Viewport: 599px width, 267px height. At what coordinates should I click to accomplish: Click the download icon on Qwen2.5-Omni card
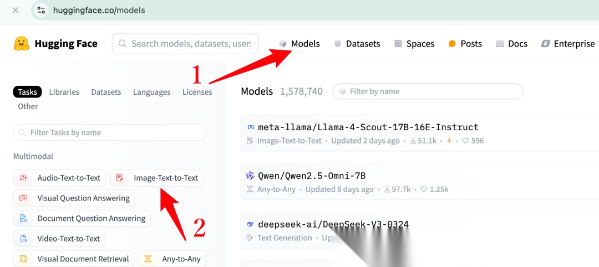(387, 189)
